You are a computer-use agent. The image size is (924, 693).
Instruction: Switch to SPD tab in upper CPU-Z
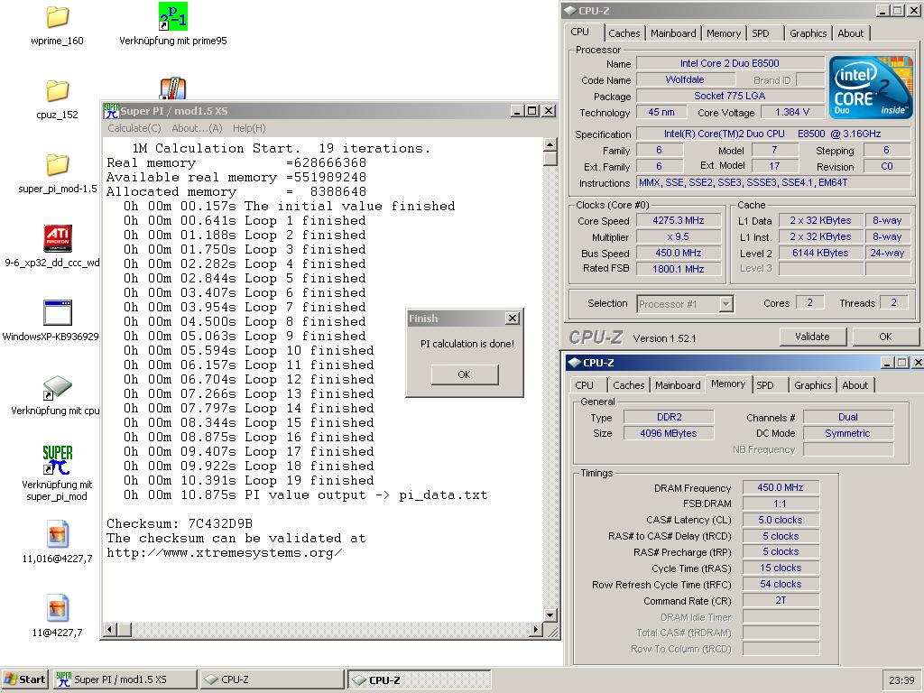(761, 33)
